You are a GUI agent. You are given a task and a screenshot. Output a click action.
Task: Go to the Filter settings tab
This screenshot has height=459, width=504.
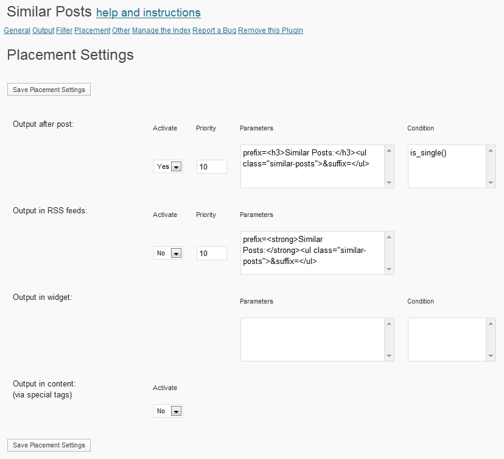point(64,30)
